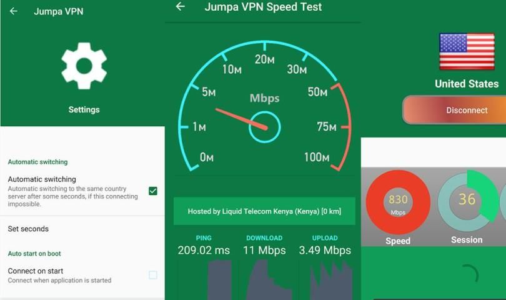Screen dimensions: 506x300
Task: Tap the DOWNLOAD 11 Mbps result
Action: (x=264, y=246)
